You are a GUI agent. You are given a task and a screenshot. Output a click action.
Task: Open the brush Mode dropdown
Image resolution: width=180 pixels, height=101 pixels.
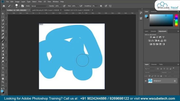[39, 6]
